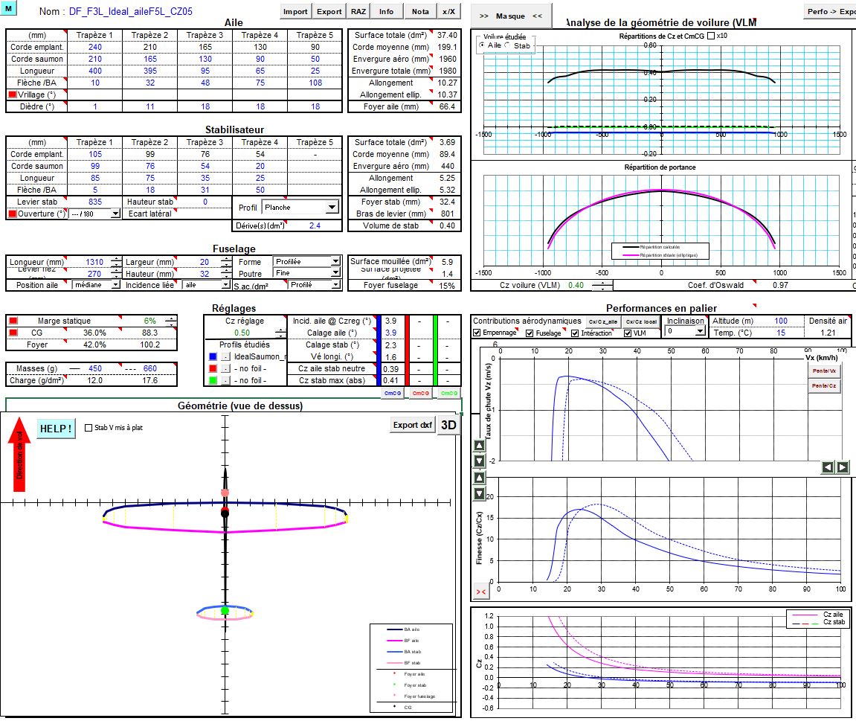Open stabilisateur Profil dropdown showing Planche
The width and height of the screenshot is (856, 721).
pos(332,208)
